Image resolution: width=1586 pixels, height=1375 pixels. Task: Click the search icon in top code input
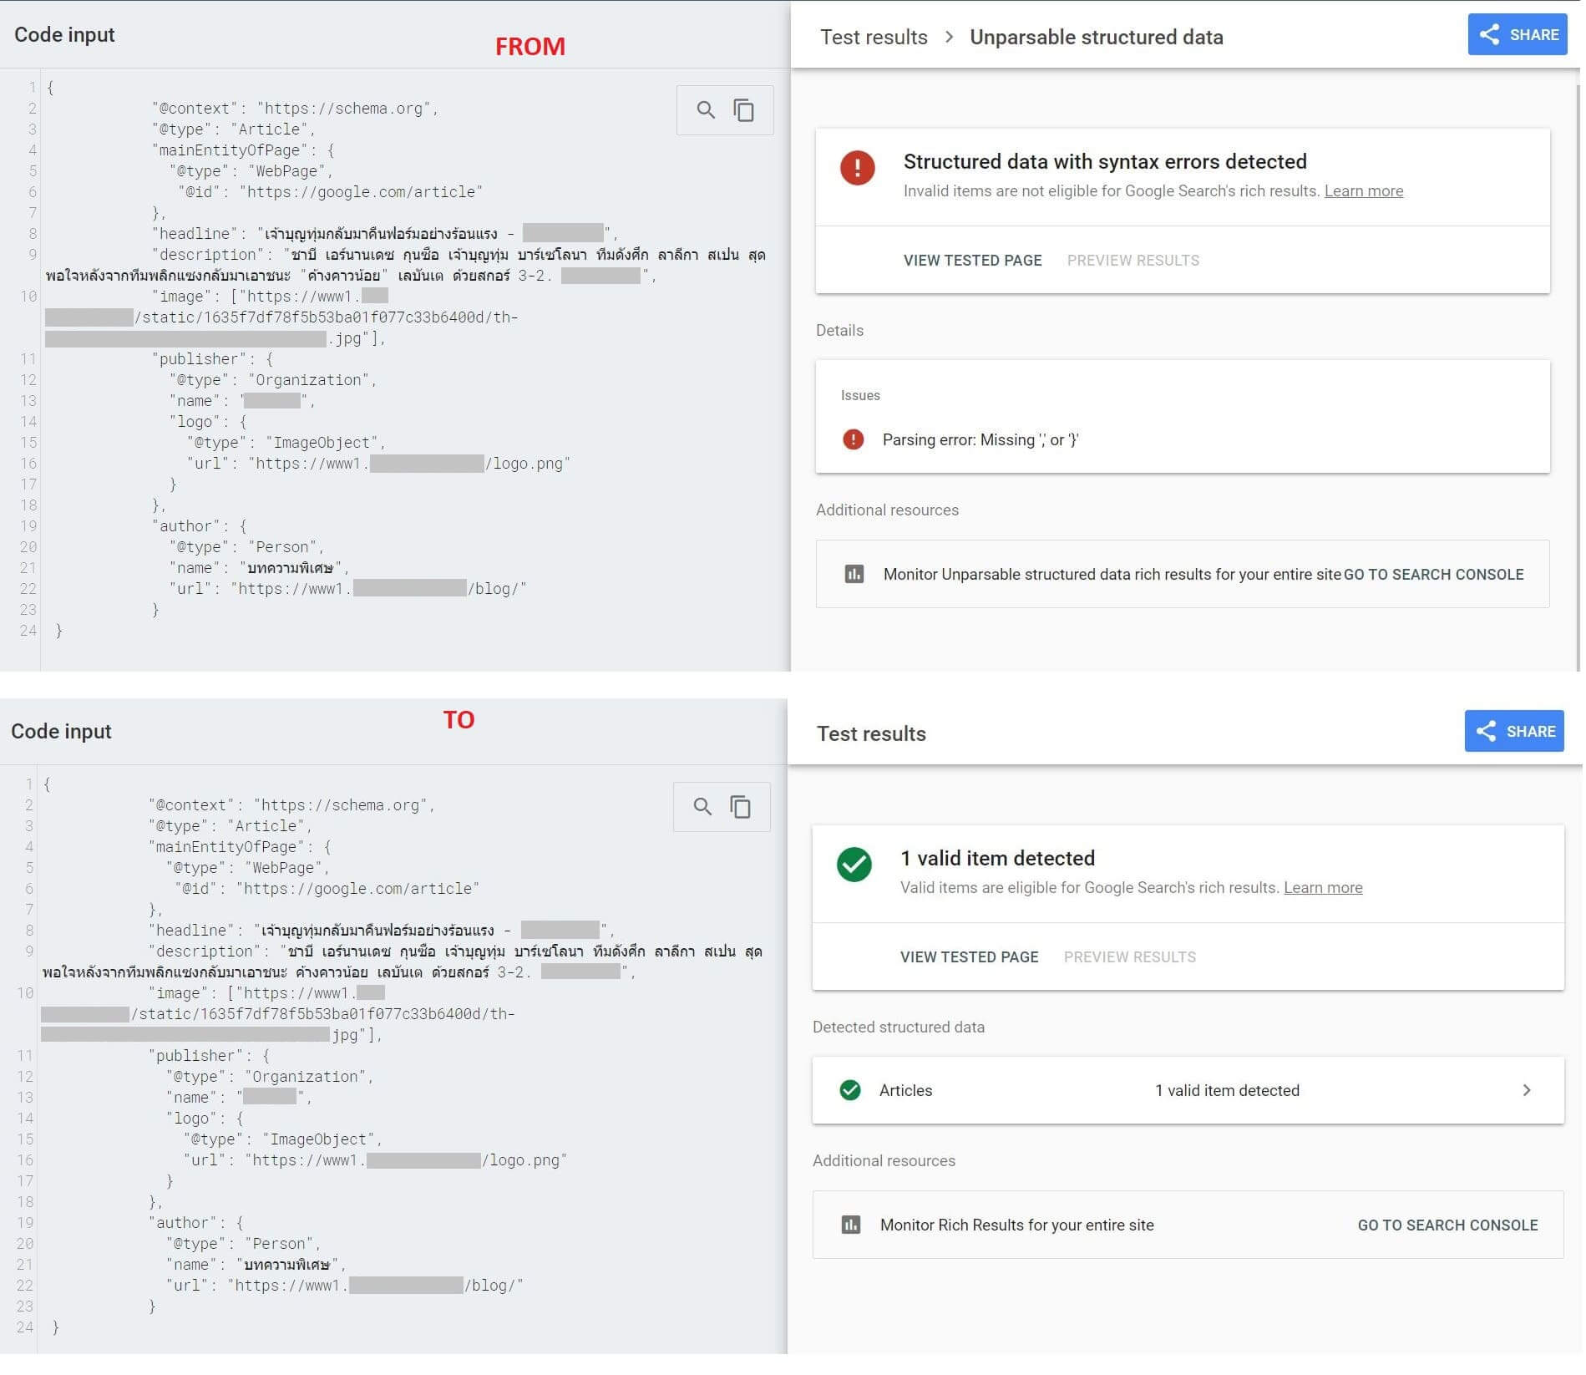[706, 110]
